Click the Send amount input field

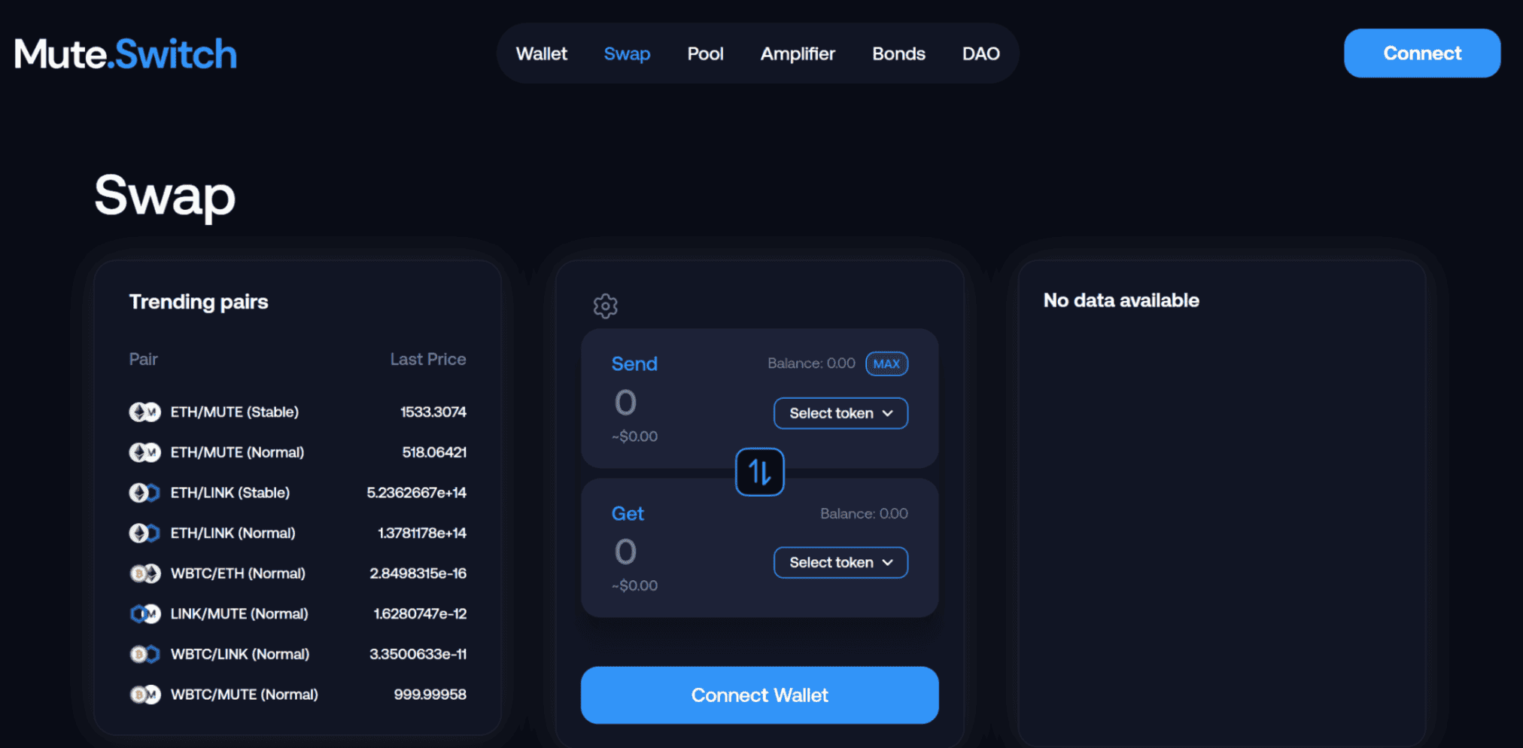tap(626, 403)
